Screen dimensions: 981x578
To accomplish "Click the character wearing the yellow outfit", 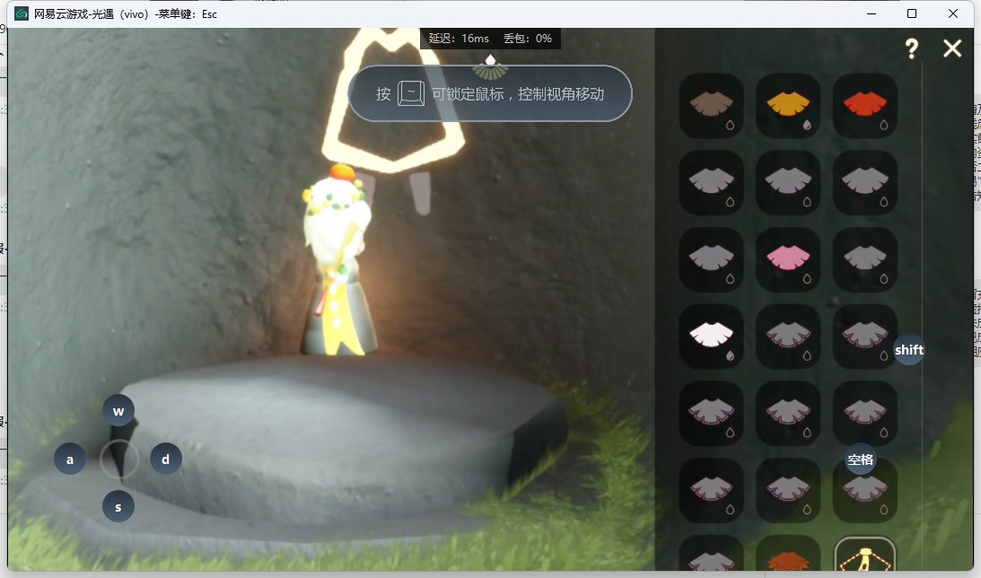I will [x=338, y=260].
